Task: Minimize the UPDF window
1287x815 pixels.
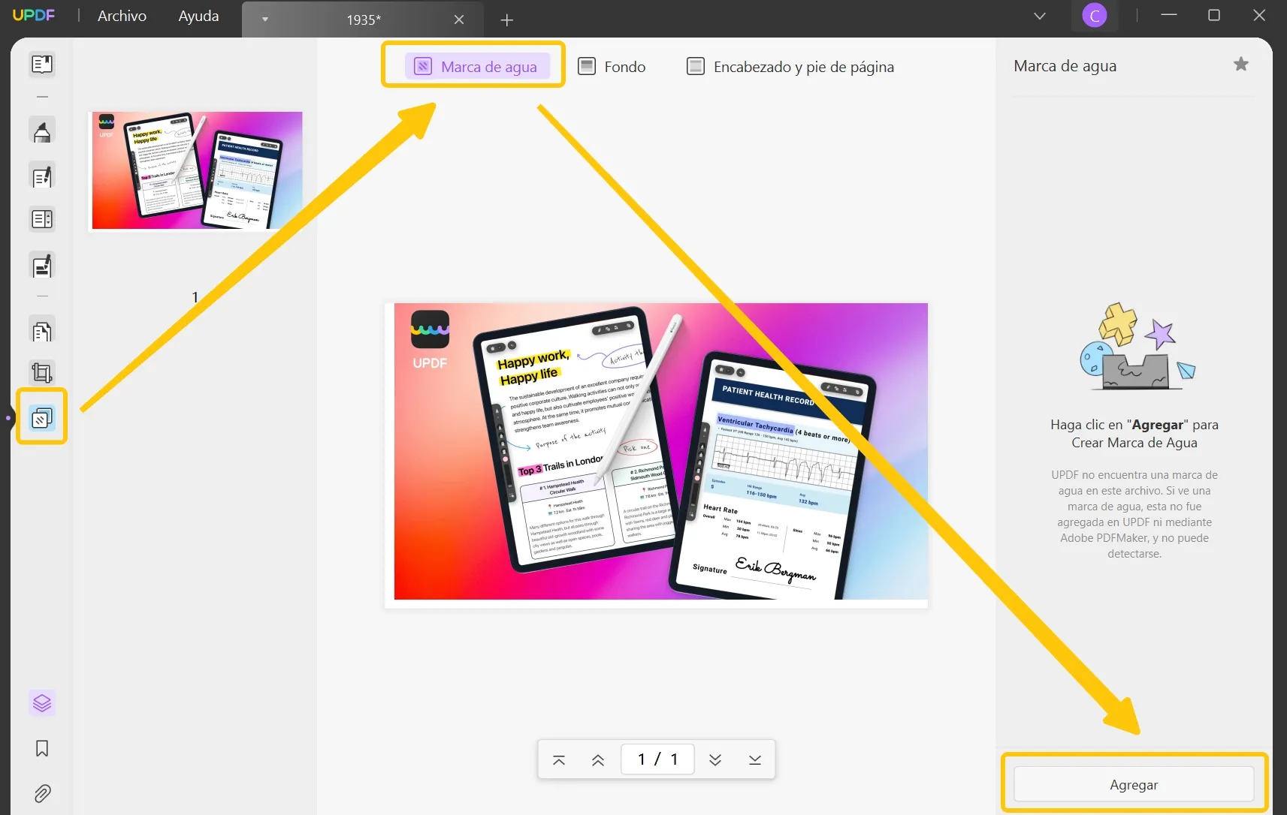Action: click(x=1169, y=15)
